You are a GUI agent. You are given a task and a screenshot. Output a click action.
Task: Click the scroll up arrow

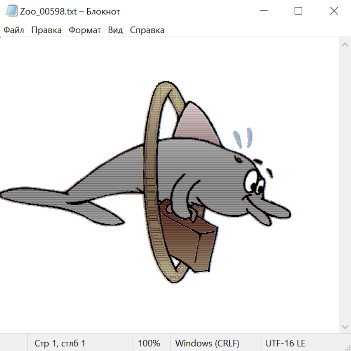pyautogui.click(x=345, y=45)
